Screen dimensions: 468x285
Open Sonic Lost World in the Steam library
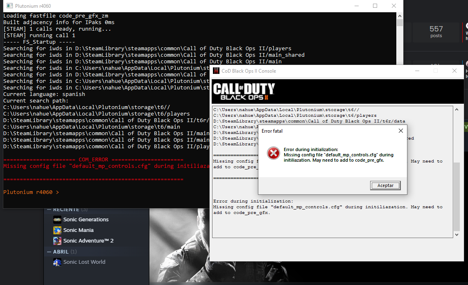point(84,262)
